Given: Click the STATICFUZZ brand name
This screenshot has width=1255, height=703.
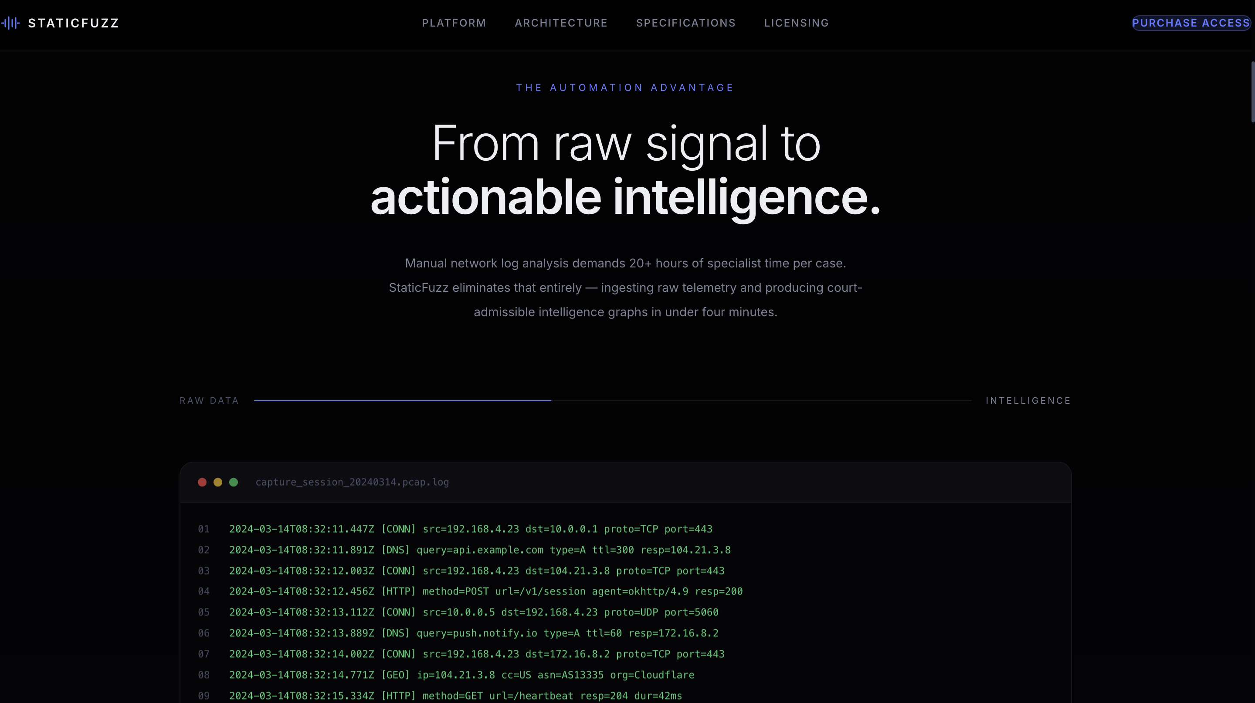Looking at the screenshot, I should point(74,23).
